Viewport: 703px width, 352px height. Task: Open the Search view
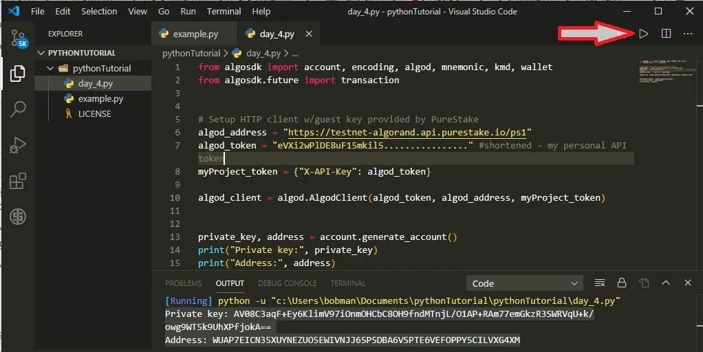tap(18, 109)
